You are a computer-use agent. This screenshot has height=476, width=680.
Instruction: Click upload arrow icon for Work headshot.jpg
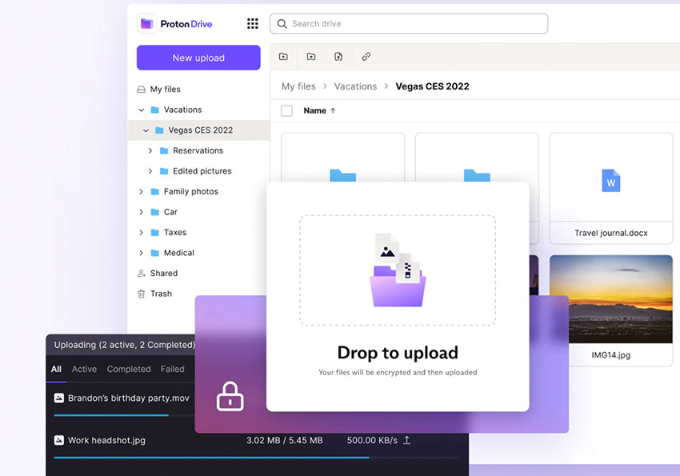point(406,440)
